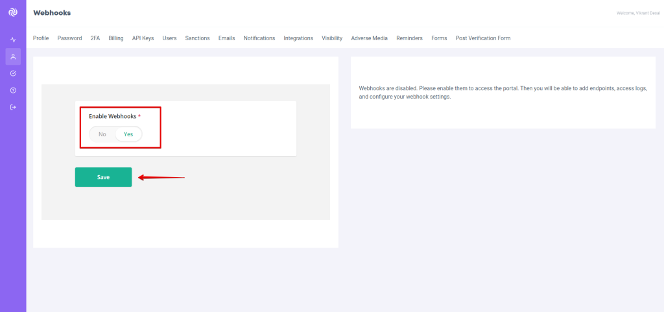Go to the 2FA tab
This screenshot has height=312, width=664.
(x=95, y=38)
